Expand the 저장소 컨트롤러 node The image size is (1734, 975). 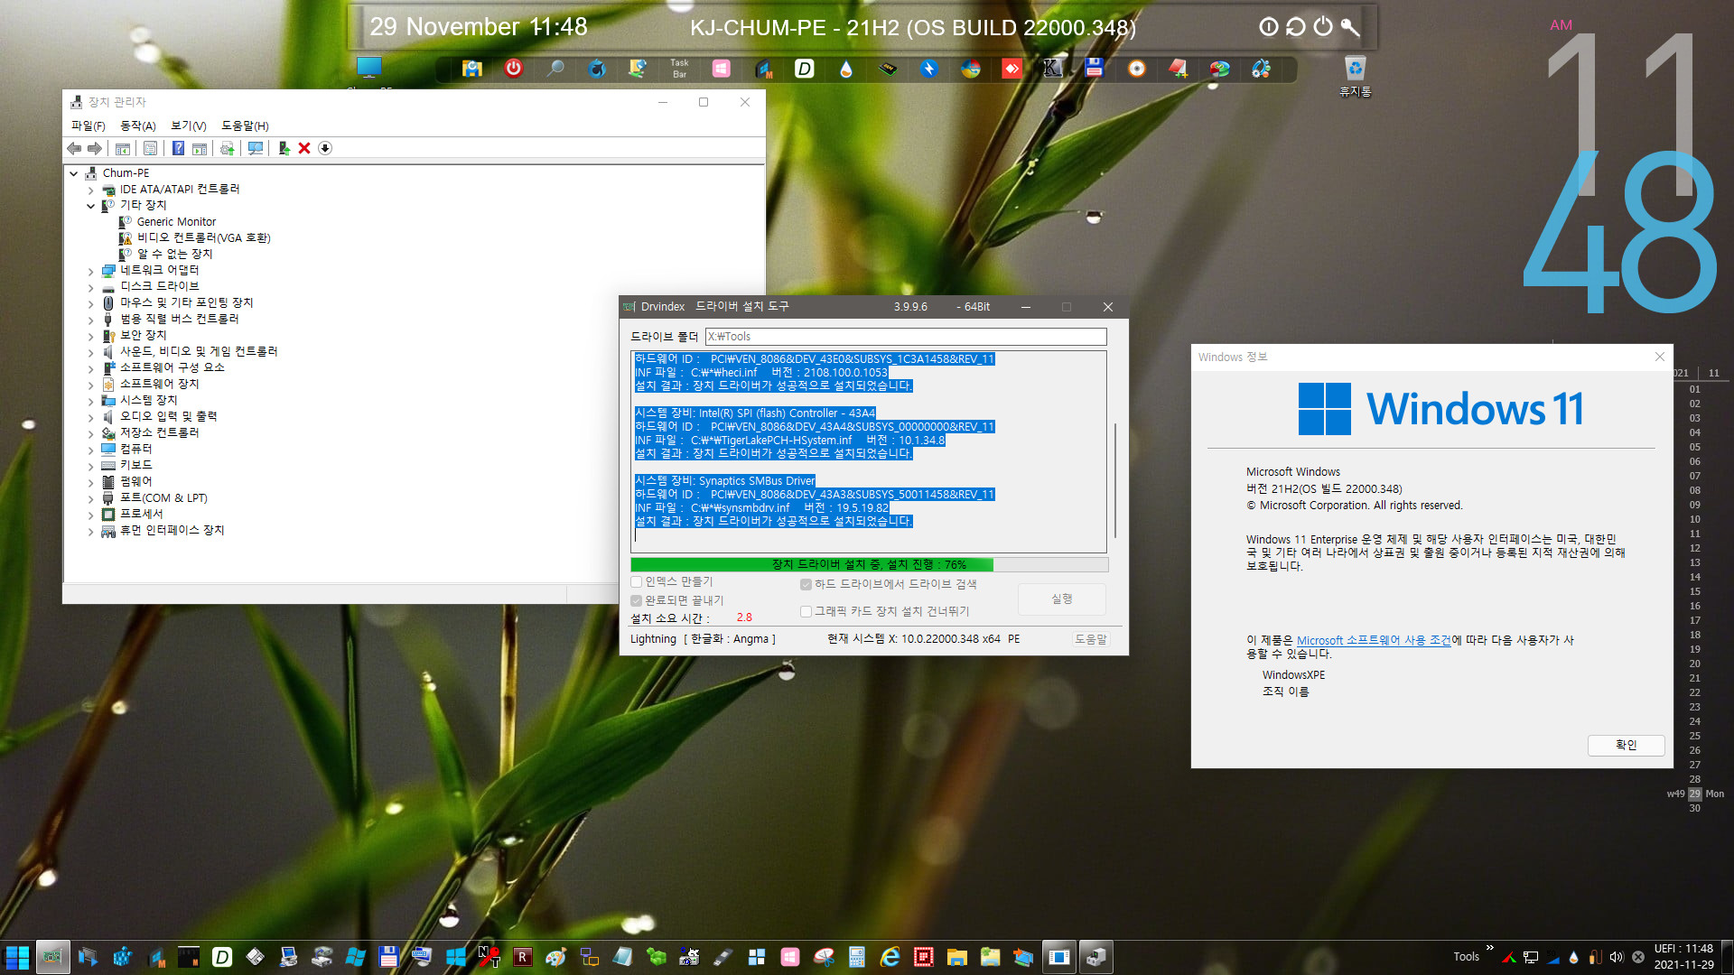coord(90,433)
